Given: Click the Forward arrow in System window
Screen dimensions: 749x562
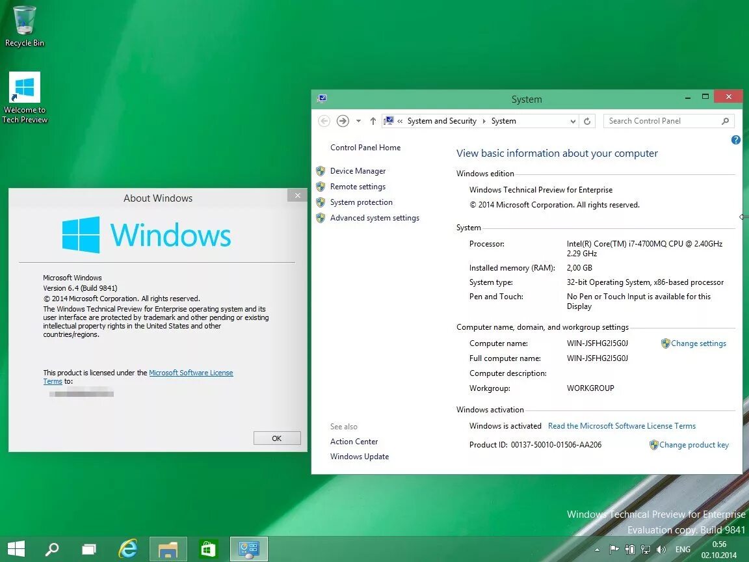Looking at the screenshot, I should (x=343, y=121).
